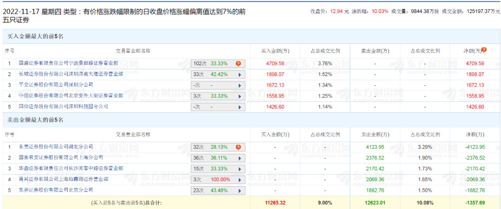Click buy amount 1426.60 in 买入金额 column
Viewport: 501px width, 209px height.
(275, 107)
